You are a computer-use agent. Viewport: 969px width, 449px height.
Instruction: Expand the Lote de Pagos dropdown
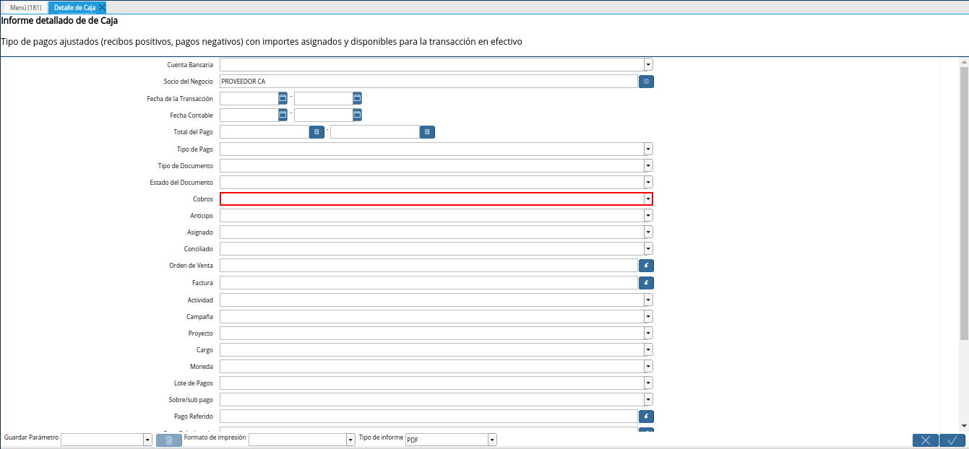point(648,383)
